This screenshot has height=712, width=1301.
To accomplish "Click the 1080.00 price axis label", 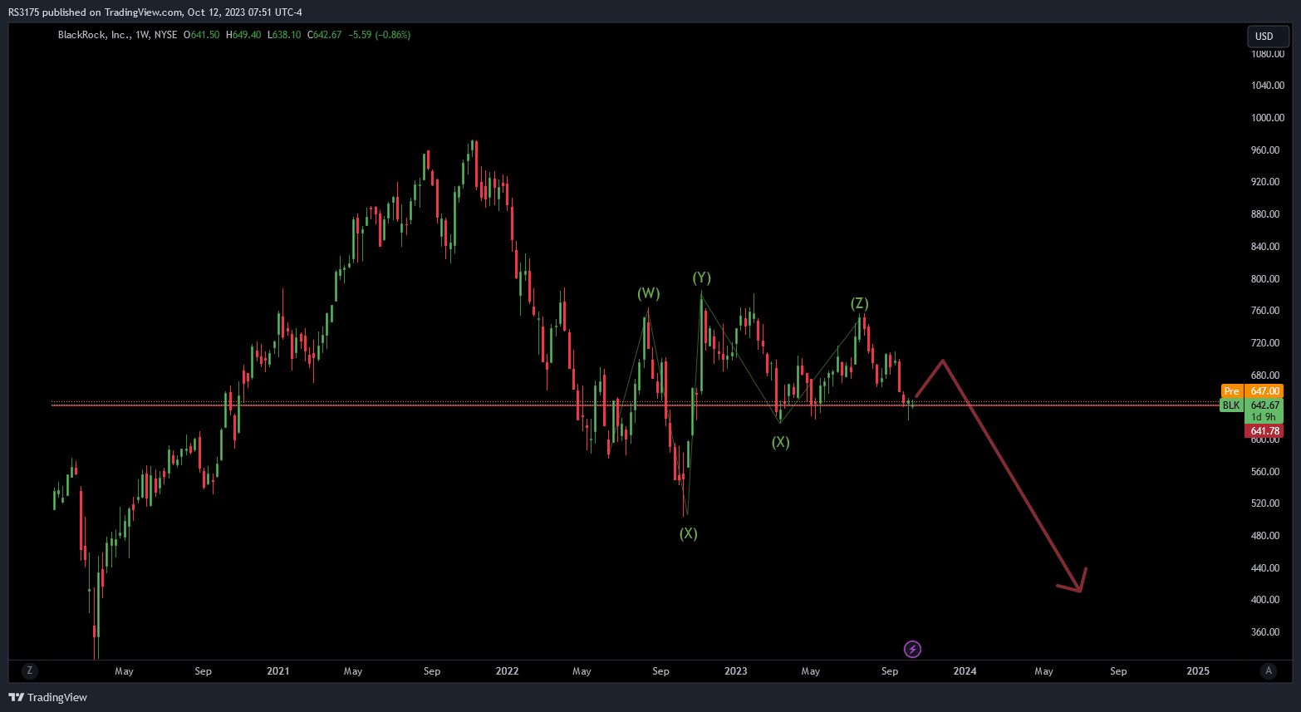I will point(1268,54).
